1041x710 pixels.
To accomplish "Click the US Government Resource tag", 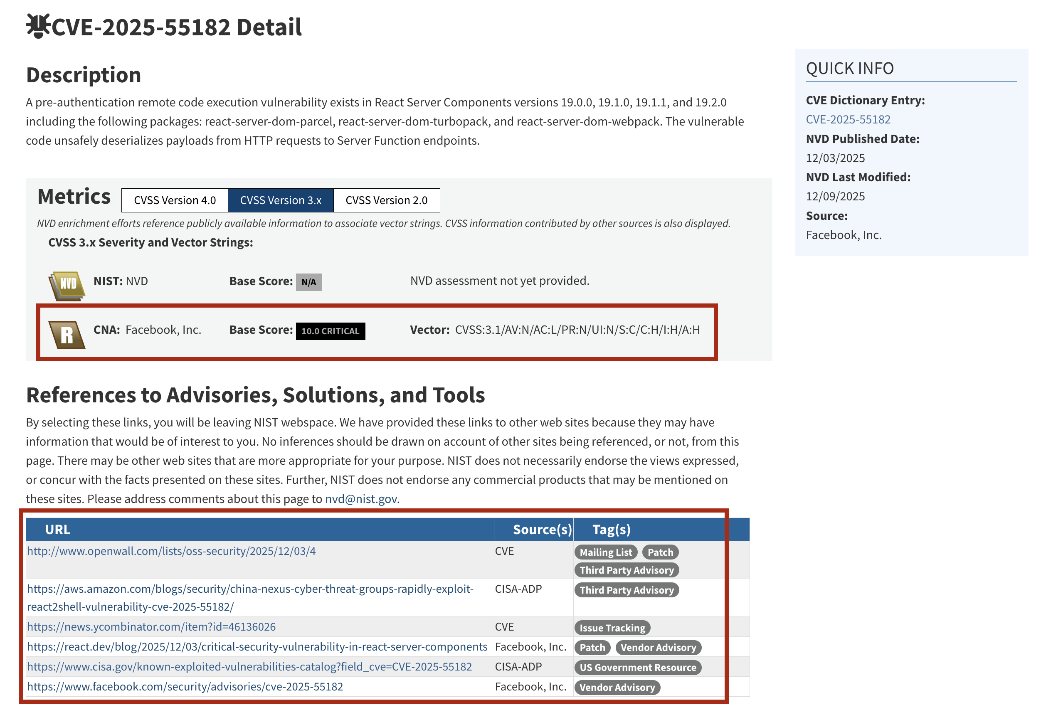I will pyautogui.click(x=637, y=667).
